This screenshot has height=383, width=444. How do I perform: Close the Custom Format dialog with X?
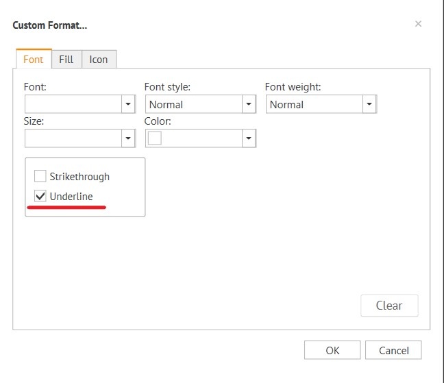click(418, 24)
